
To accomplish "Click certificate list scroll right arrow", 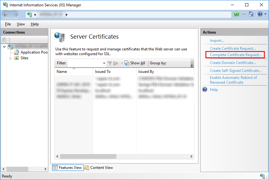I will [191, 157].
